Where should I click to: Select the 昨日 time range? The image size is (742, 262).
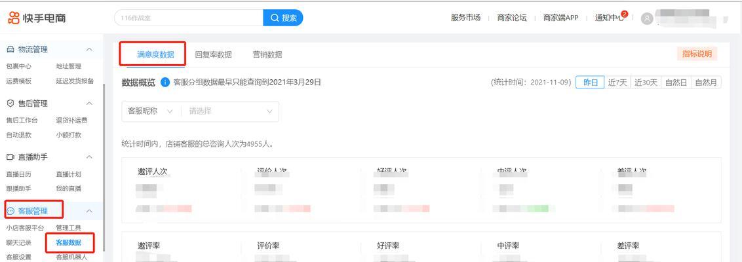tap(590, 83)
